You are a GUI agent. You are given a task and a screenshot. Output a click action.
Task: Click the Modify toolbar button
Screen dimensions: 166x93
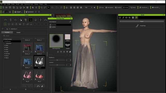pos(126,7)
